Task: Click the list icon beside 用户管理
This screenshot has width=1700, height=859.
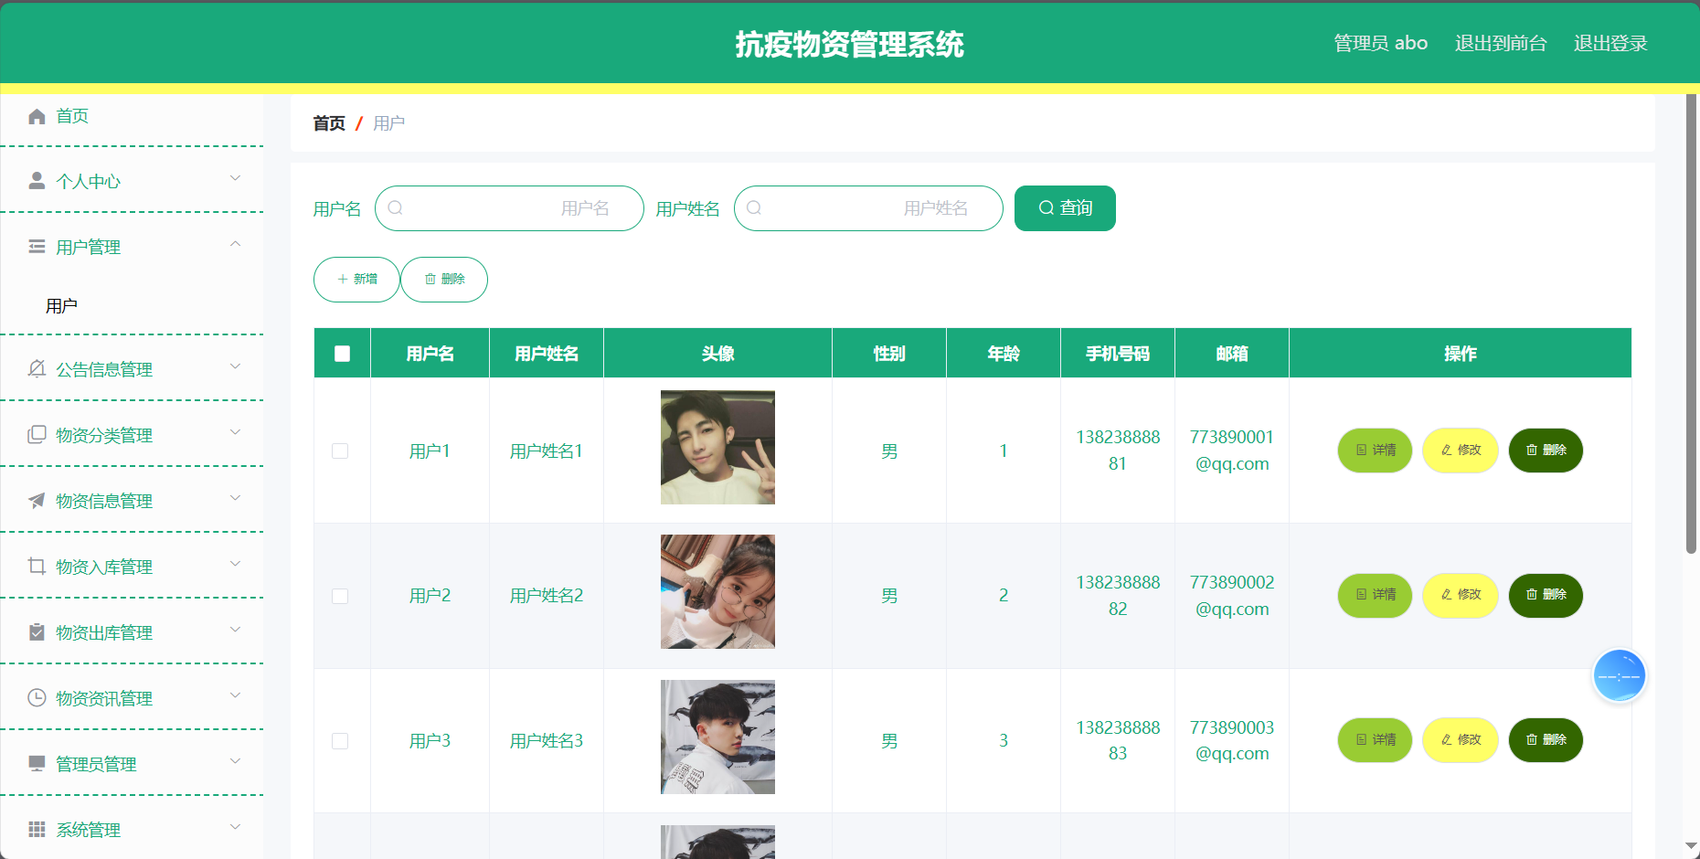Action: (x=37, y=247)
